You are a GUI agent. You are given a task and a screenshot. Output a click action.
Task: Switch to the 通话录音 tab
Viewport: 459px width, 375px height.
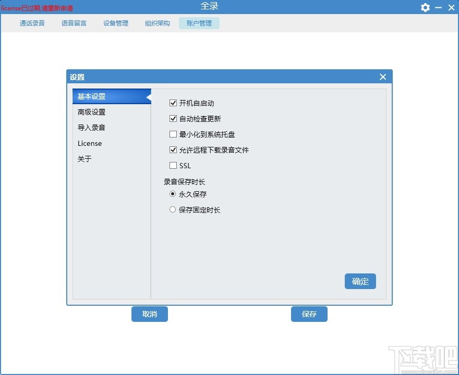(x=32, y=23)
